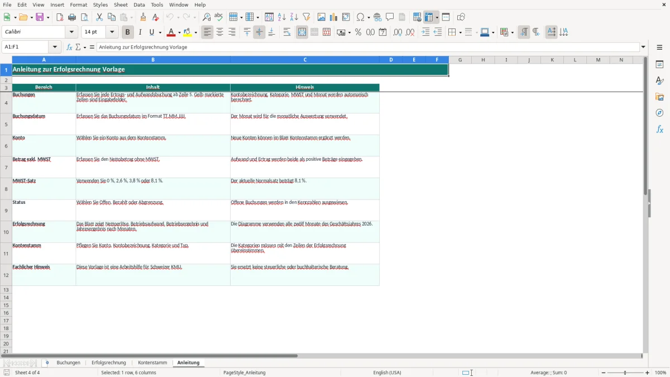Screen dimensions: 670x377
Task: Open Borders dropdown arrow
Action: pos(460,32)
